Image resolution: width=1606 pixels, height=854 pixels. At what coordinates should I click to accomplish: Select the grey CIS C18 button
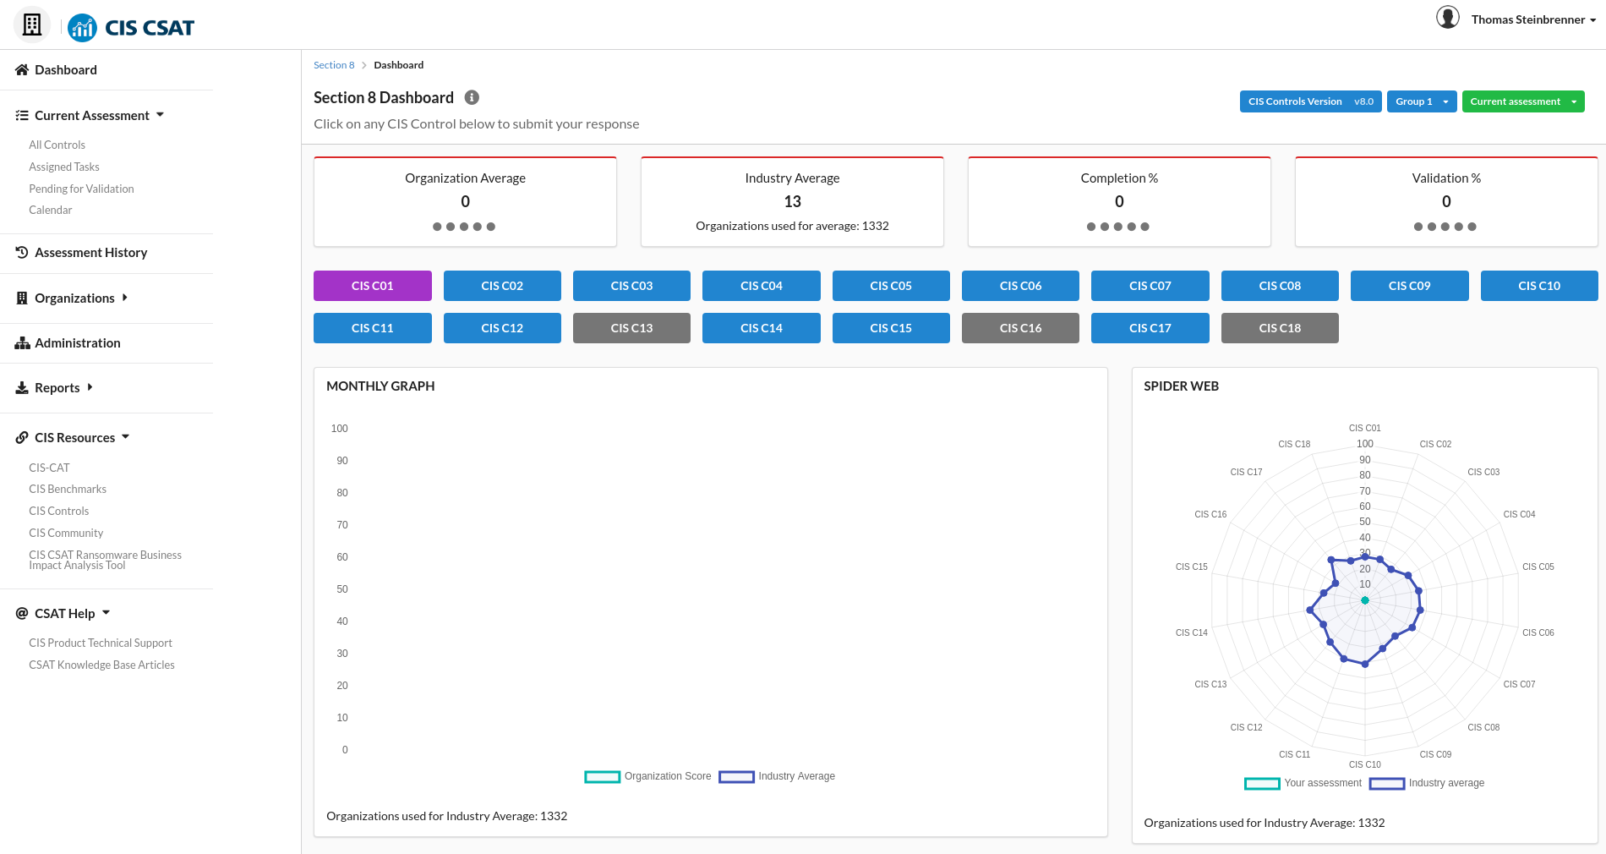click(1280, 328)
